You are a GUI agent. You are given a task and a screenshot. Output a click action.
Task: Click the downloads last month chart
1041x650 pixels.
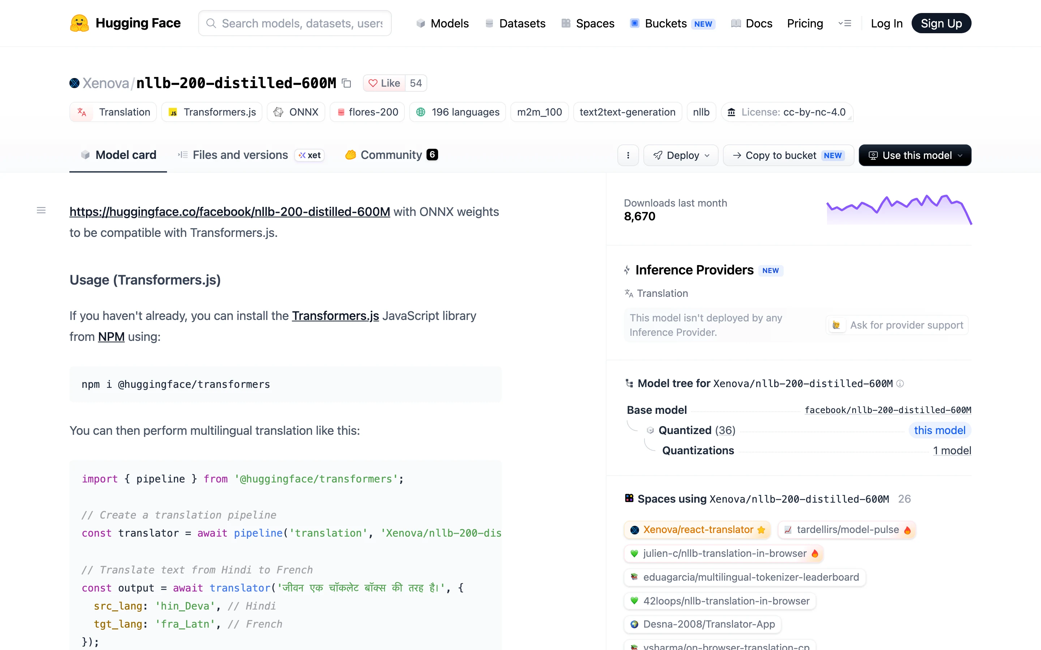899,210
